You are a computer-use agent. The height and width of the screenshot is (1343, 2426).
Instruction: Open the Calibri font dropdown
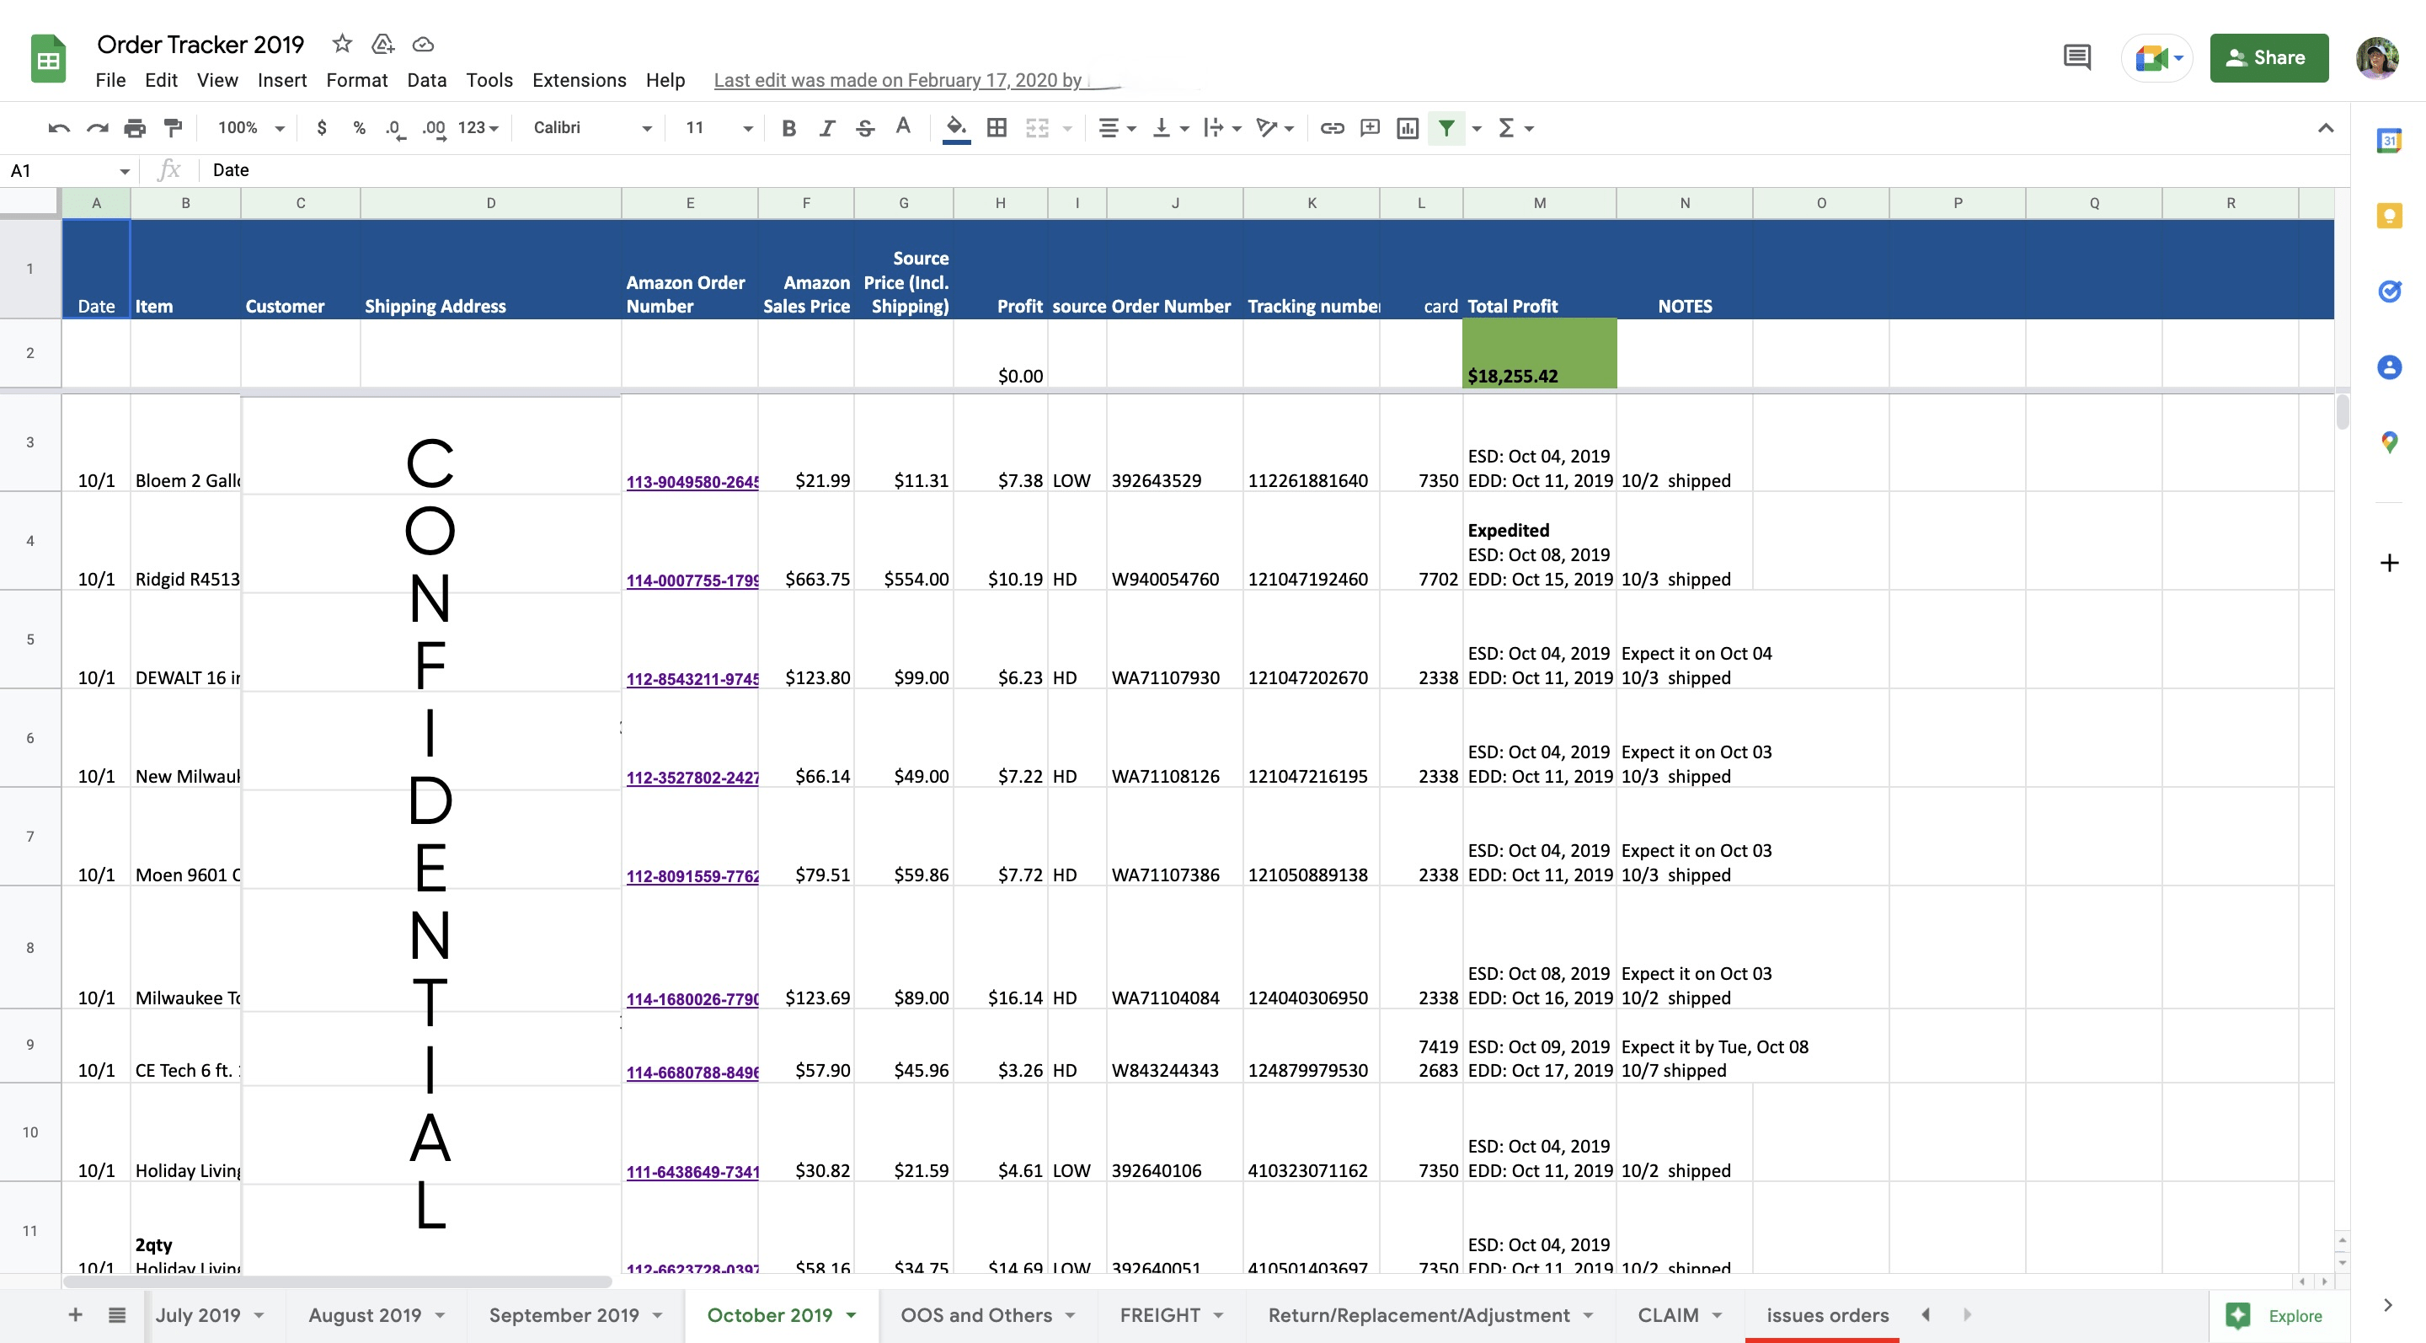coord(591,128)
